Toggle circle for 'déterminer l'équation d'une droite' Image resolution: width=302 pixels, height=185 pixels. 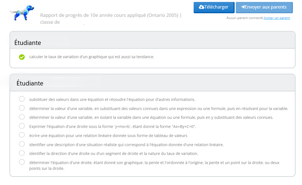click(x=22, y=162)
